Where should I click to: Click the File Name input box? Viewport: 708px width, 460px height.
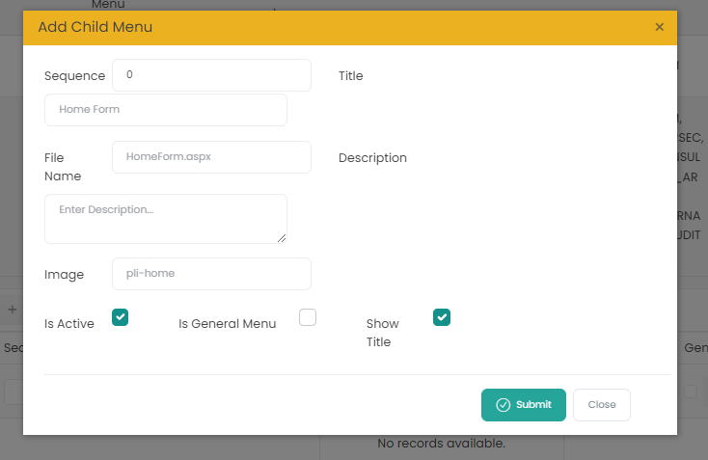click(x=211, y=157)
